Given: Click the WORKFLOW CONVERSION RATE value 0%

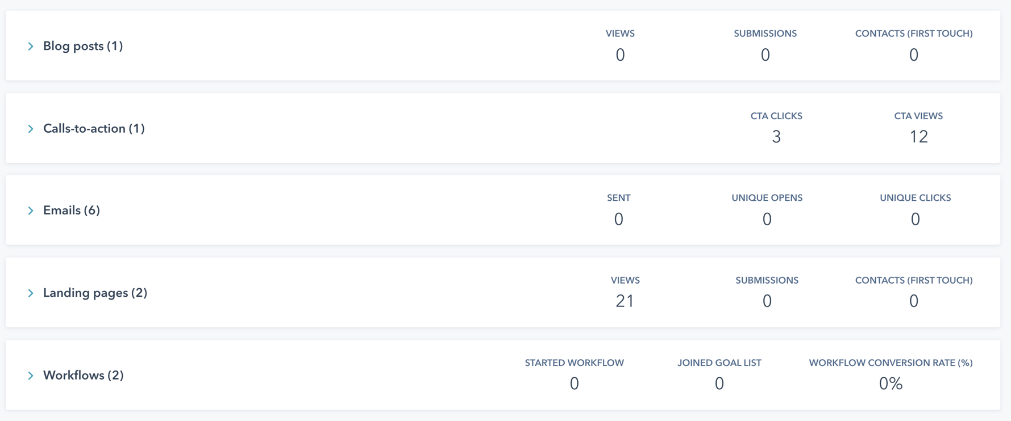Looking at the screenshot, I should [891, 384].
